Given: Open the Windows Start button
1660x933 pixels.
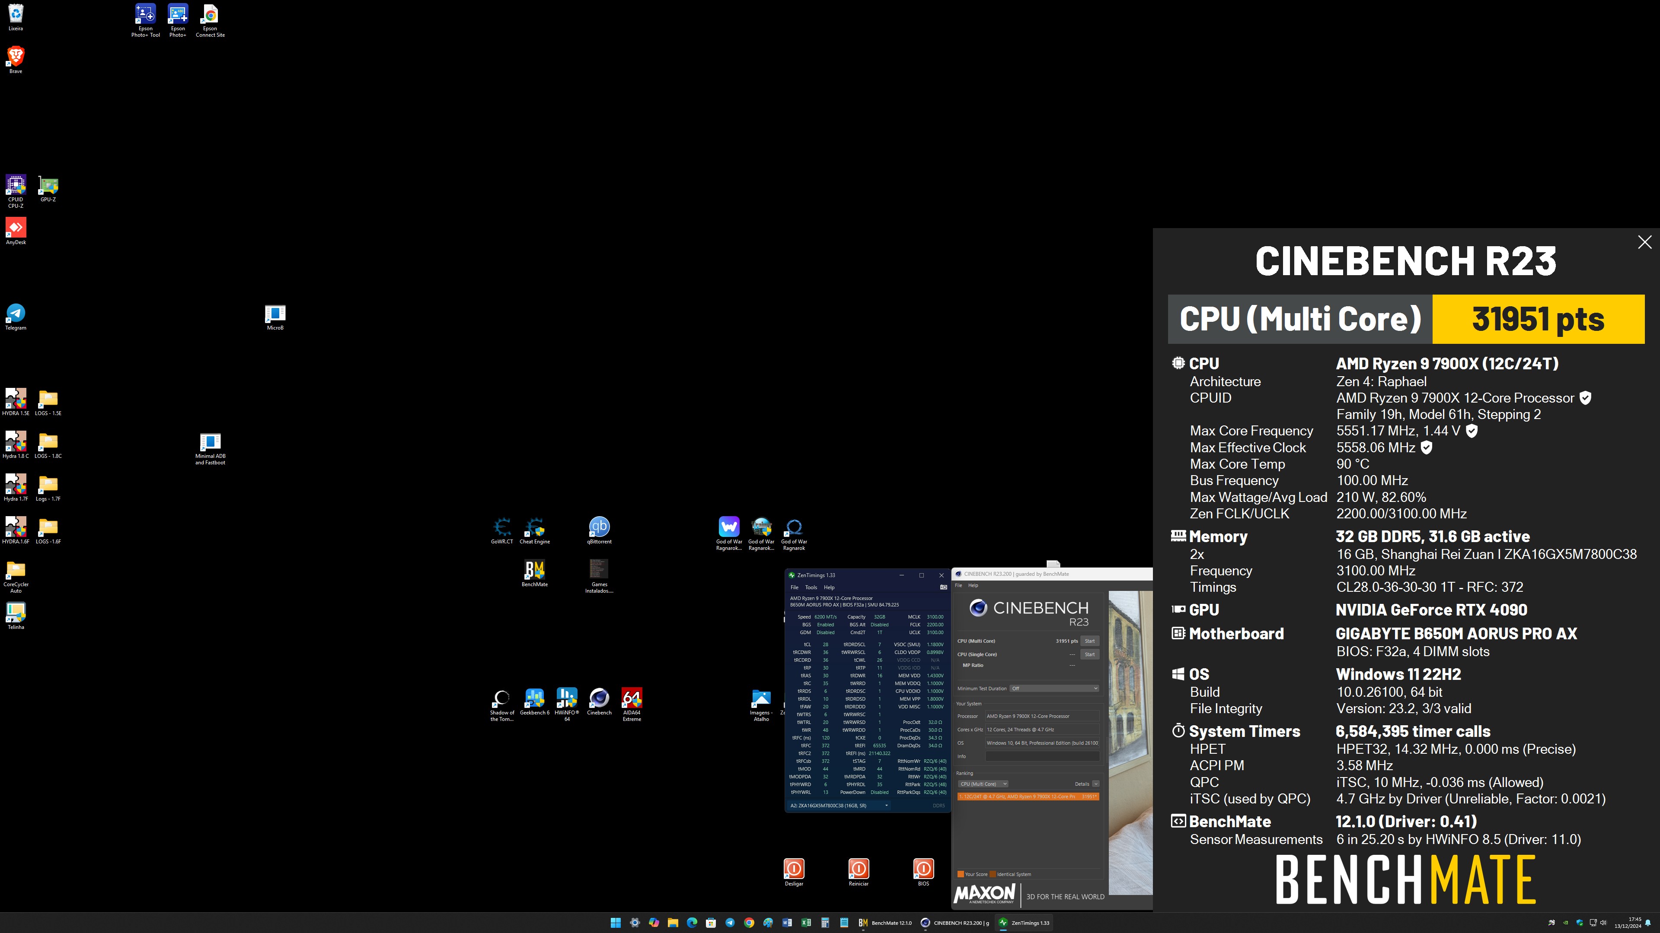Looking at the screenshot, I should coord(616,923).
